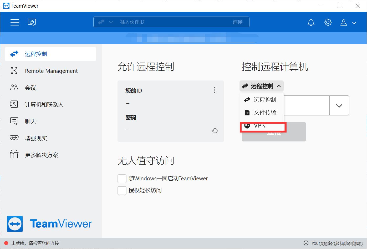Open the 会议 meeting section
Screen dimensions: 367x249
tap(50, 88)
